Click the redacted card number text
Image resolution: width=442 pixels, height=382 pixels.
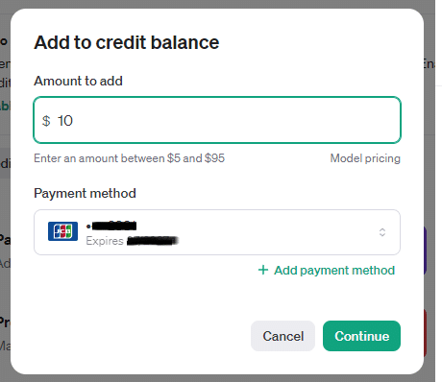111,226
